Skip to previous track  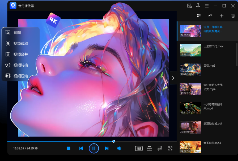click(x=81, y=148)
